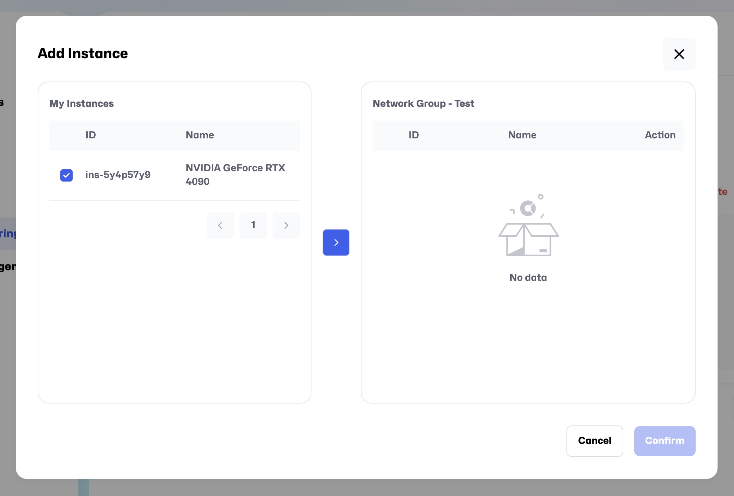734x496 pixels.
Task: Click Name header in My Instances table
Action: 200,135
